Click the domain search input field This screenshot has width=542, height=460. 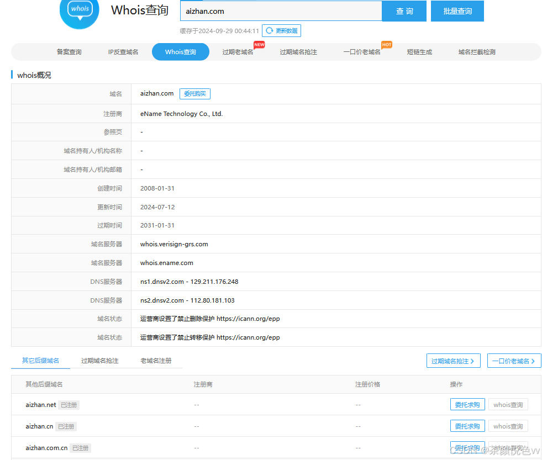(281, 11)
